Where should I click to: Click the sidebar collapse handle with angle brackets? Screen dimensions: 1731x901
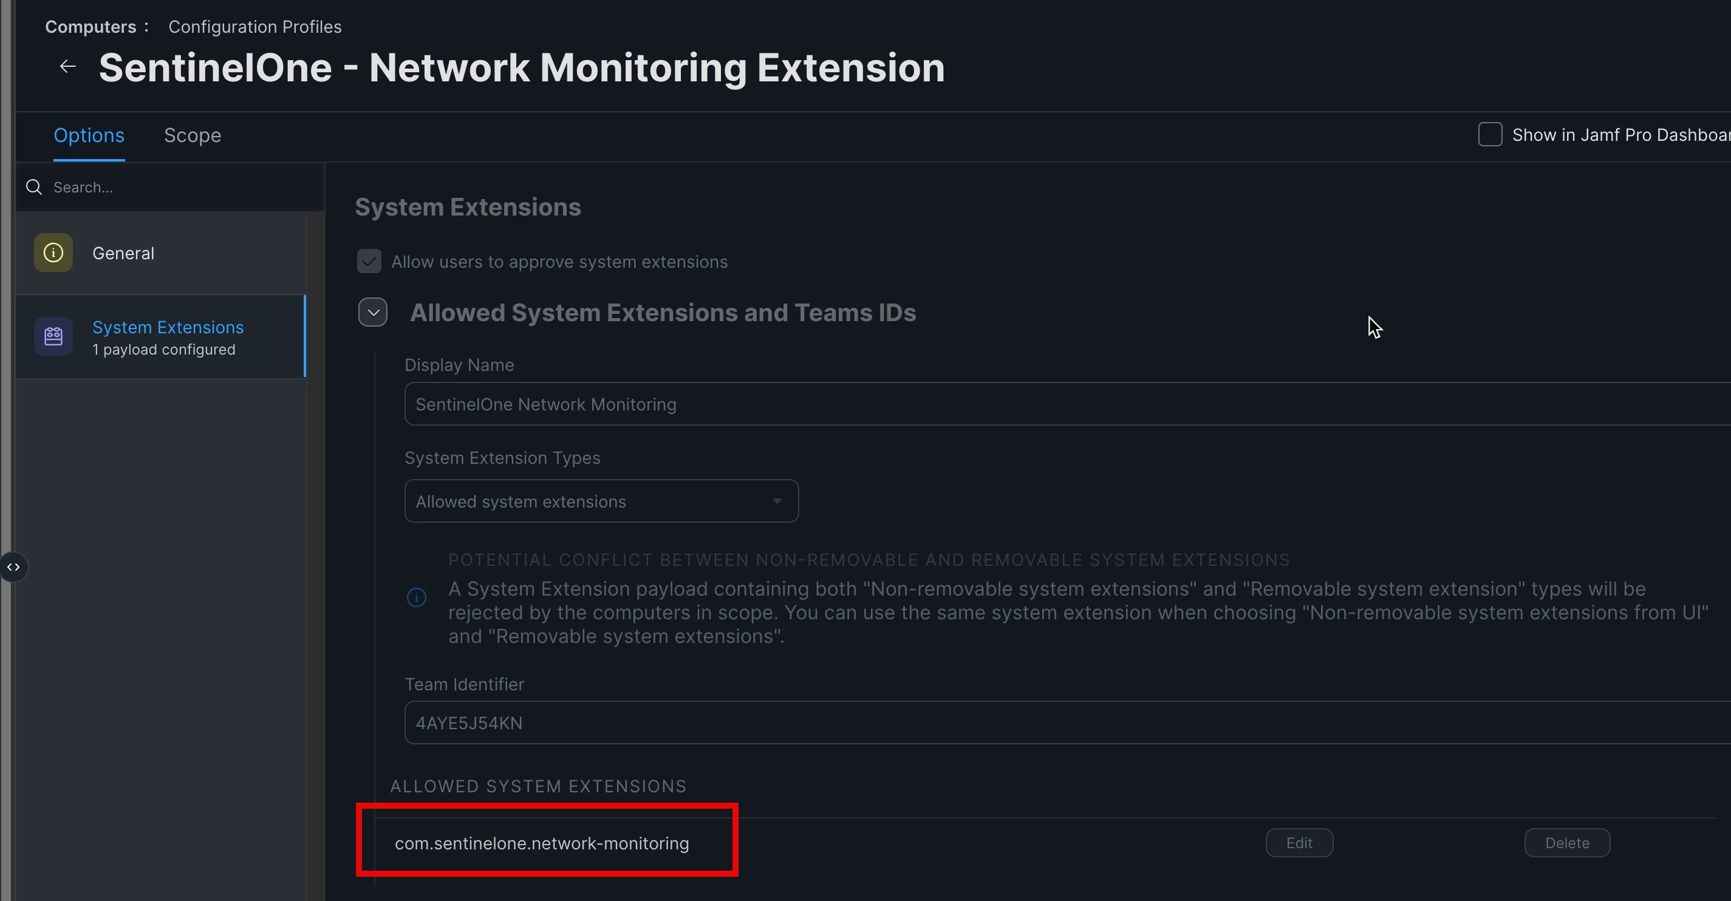pyautogui.click(x=13, y=567)
